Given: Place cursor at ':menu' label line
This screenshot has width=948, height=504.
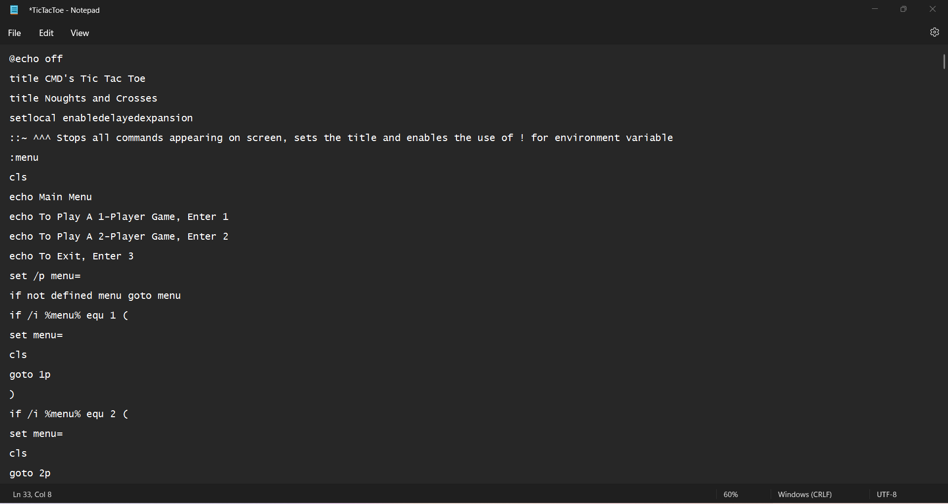Looking at the screenshot, I should pos(24,158).
